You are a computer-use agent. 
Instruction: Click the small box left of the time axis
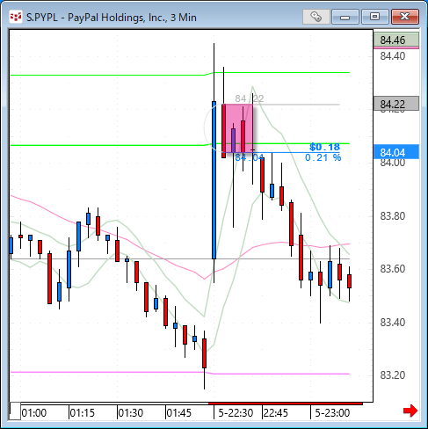[15, 411]
